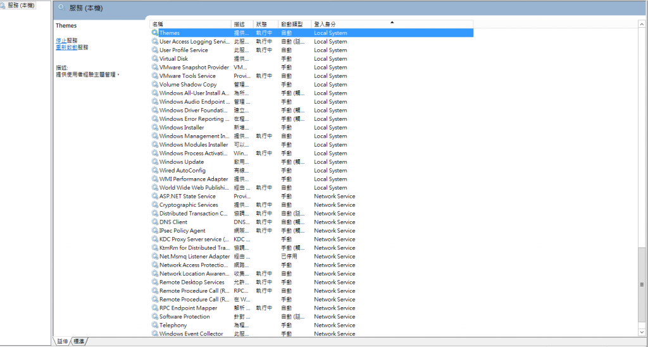Select the KDC Proxy Server service row
The image size is (648, 347).
click(x=311, y=239)
